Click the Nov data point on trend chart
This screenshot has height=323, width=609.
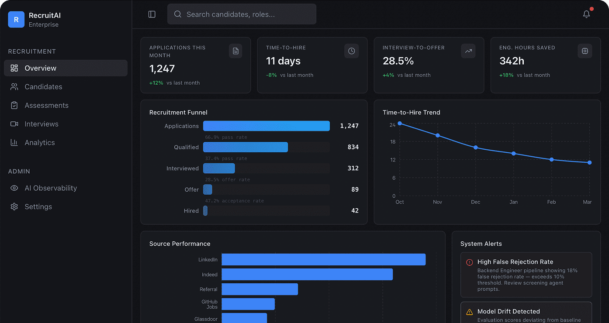(x=438, y=135)
